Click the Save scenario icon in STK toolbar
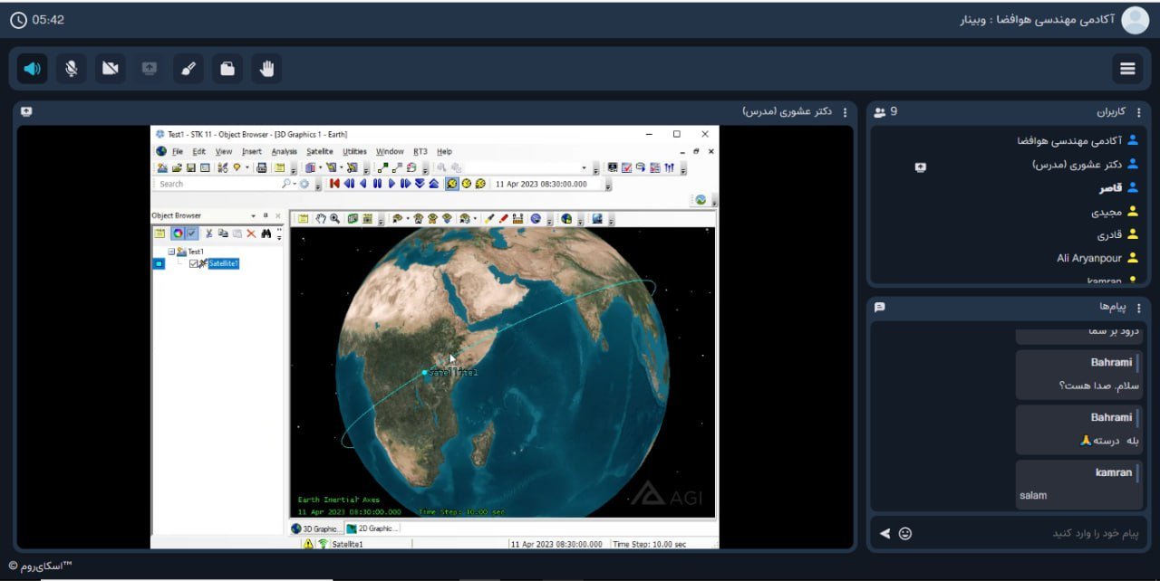 (x=189, y=167)
